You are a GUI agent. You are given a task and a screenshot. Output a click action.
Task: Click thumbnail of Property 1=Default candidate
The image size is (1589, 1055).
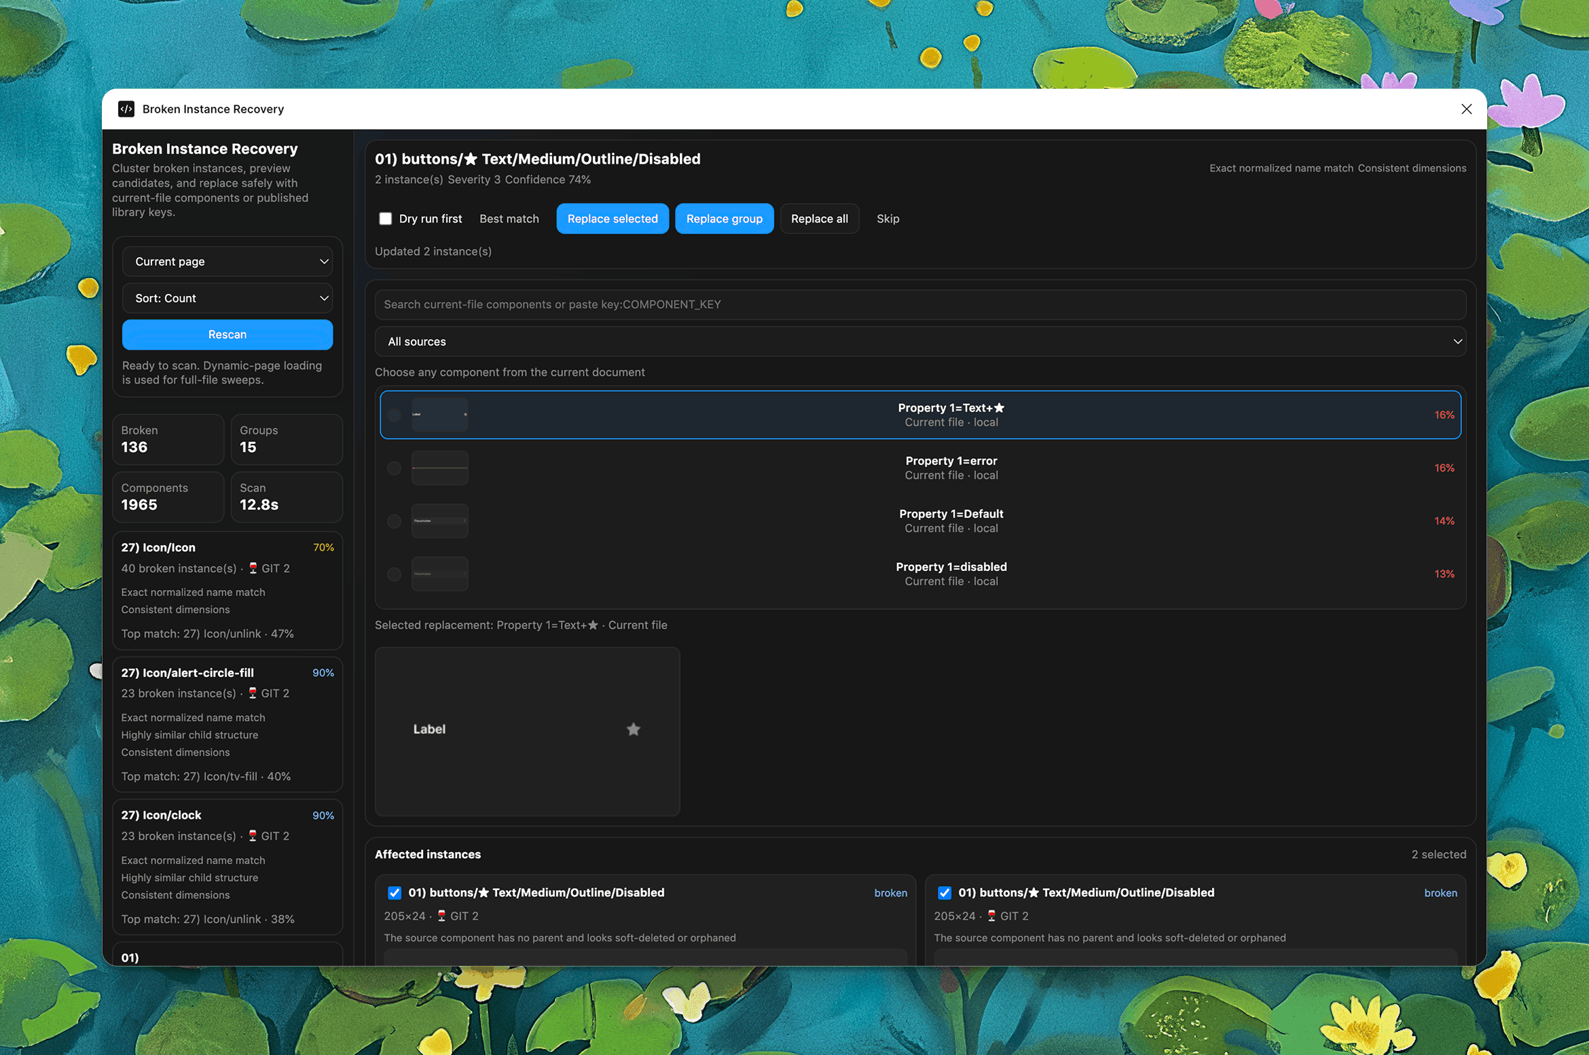(439, 521)
